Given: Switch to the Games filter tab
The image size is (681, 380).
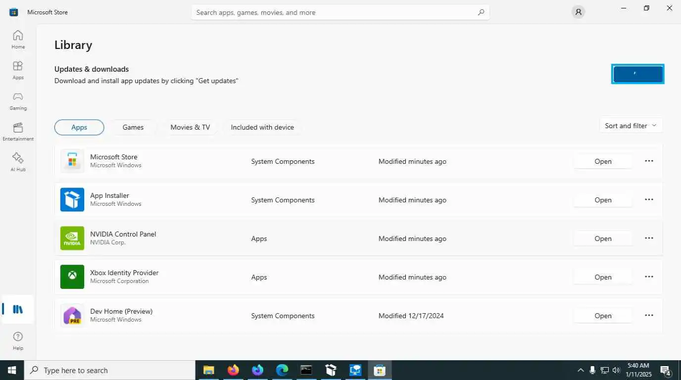Looking at the screenshot, I should 133,127.
